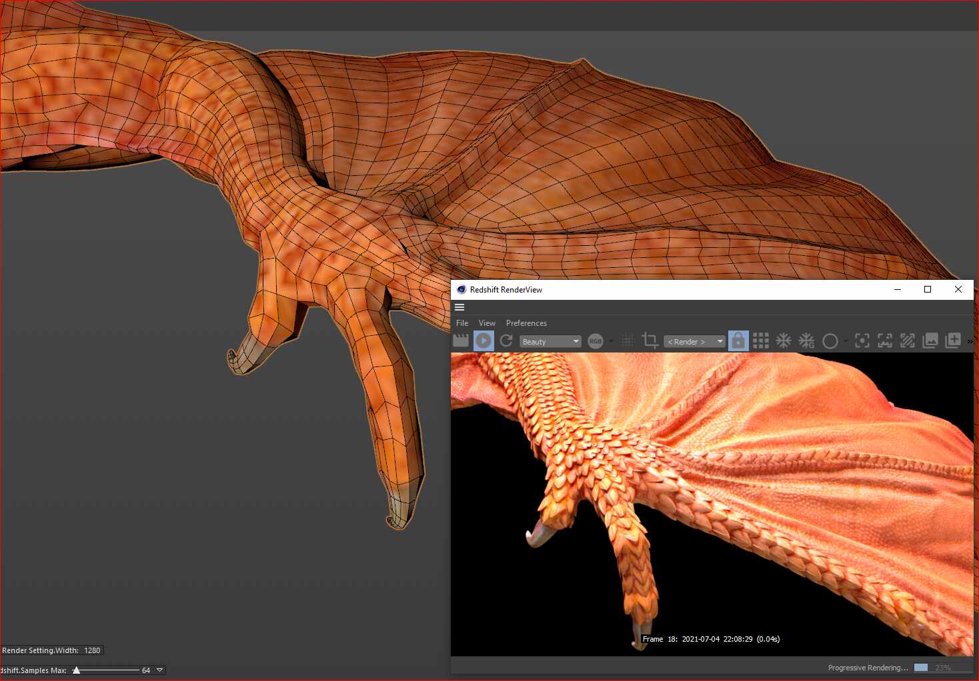Expand the Samples Max dropdown arrow
Screen dimensions: 979x681
point(159,670)
